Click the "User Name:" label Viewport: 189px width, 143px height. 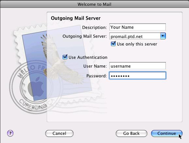(x=95, y=66)
